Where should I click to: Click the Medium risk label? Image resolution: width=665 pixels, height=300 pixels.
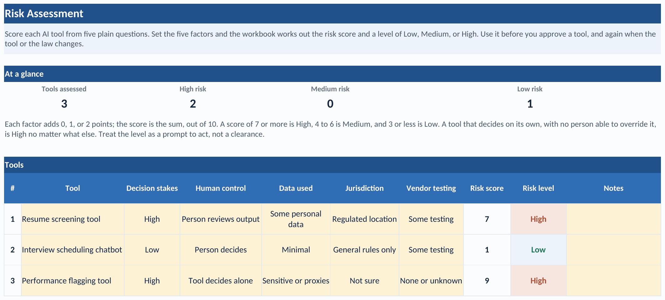click(x=330, y=89)
